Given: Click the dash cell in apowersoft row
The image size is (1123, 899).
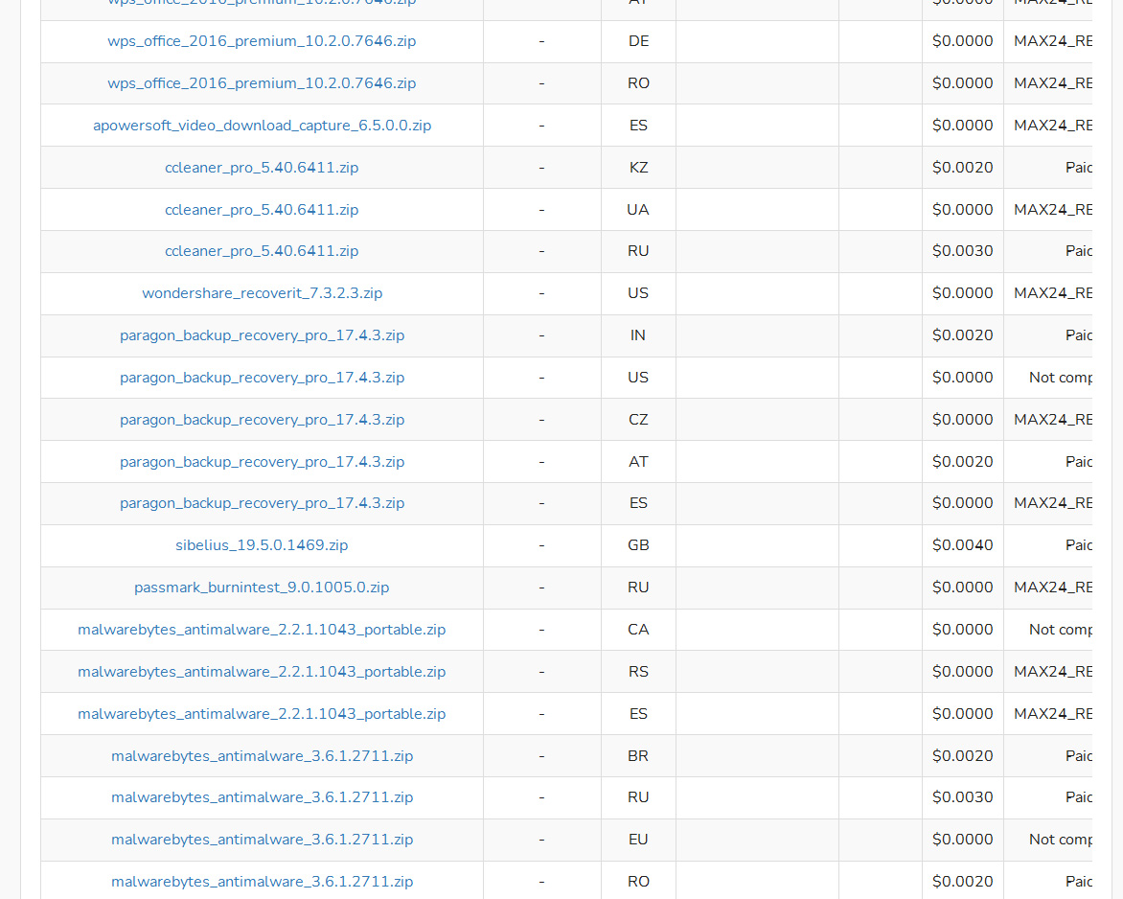Looking at the screenshot, I should click(541, 126).
